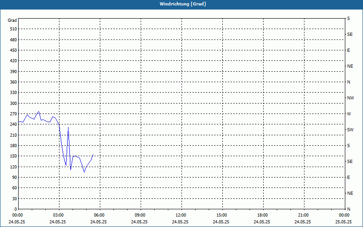Click the 25.05.25 date label
Viewport: 363px width, 227px height.
(x=343, y=222)
